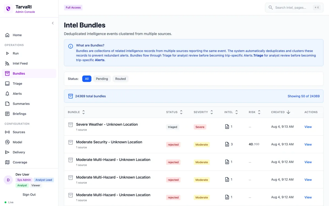Click the 24369 total bundles text

90,96
